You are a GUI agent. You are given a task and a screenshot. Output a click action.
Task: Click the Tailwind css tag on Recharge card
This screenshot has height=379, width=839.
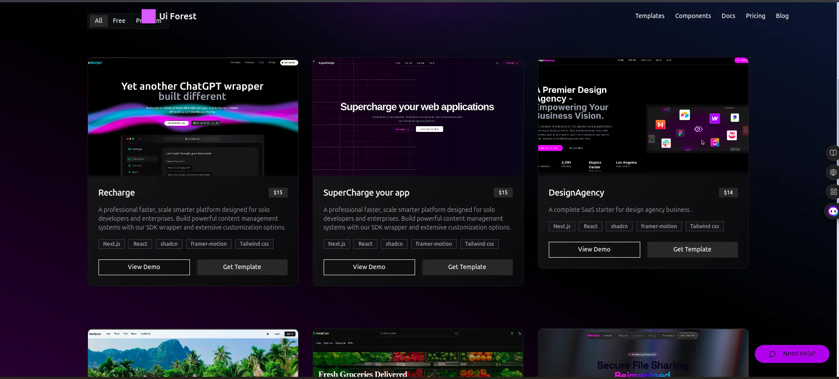point(254,244)
